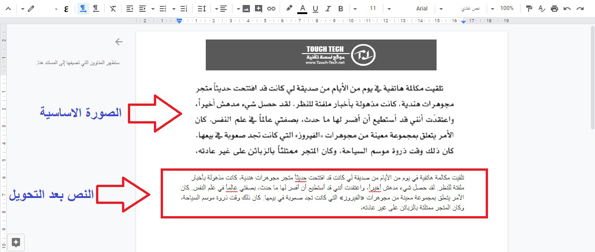Activate the paint format roller tool
Image resolution: width=595 pixels, height=252 pixels.
(529, 9)
